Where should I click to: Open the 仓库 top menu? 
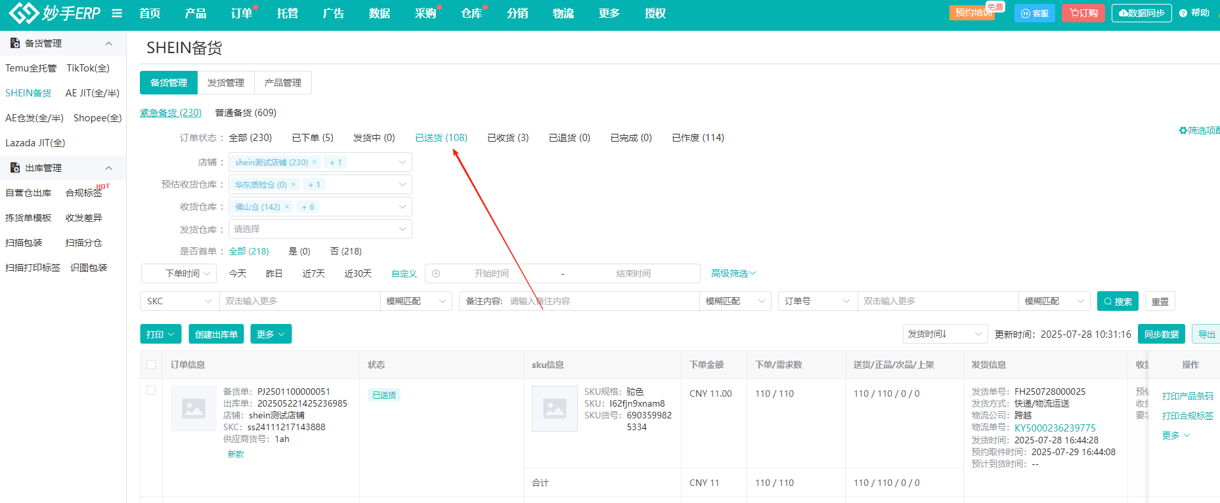pos(471,13)
